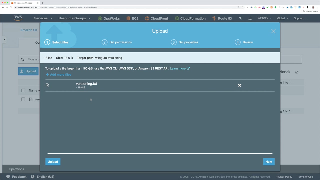
Task: Click the plus icon for Add more files
Action: (x=47, y=75)
